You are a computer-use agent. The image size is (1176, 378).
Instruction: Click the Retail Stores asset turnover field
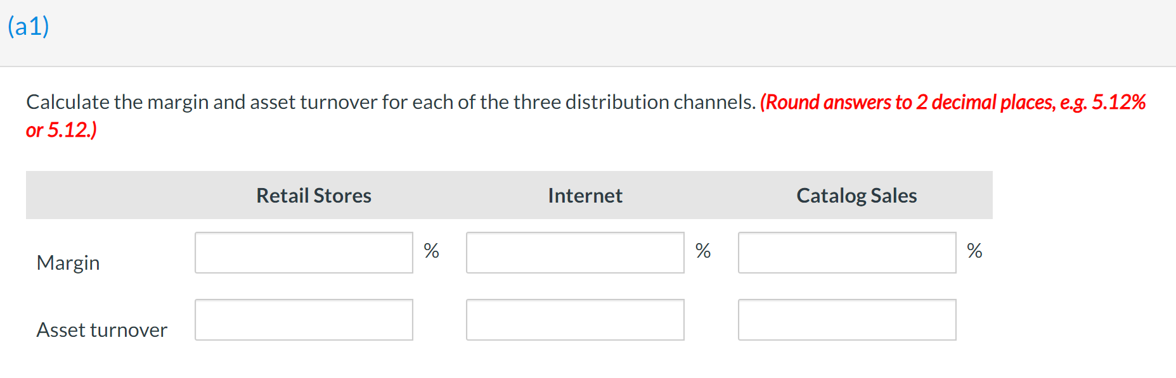pyautogui.click(x=304, y=320)
